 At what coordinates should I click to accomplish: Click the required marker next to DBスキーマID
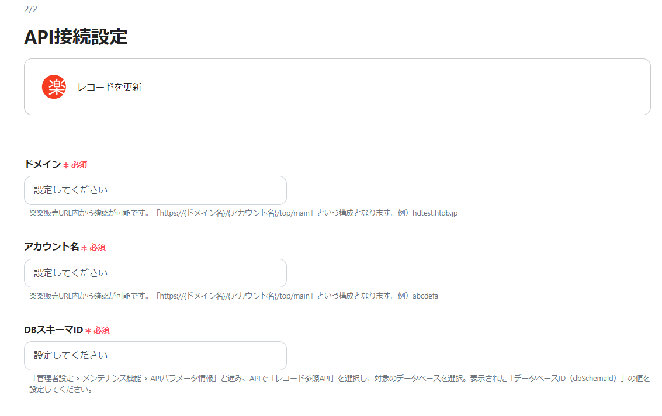(x=98, y=330)
